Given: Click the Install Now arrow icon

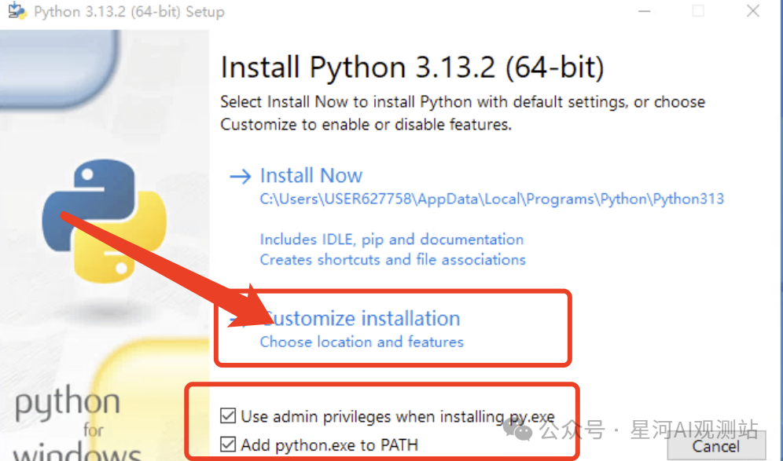Looking at the screenshot, I should pos(241,176).
